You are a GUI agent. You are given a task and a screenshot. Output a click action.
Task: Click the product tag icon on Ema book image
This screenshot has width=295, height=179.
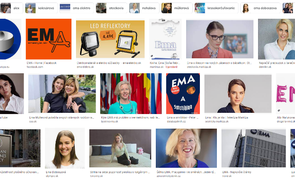pyautogui.click(x=152, y=56)
